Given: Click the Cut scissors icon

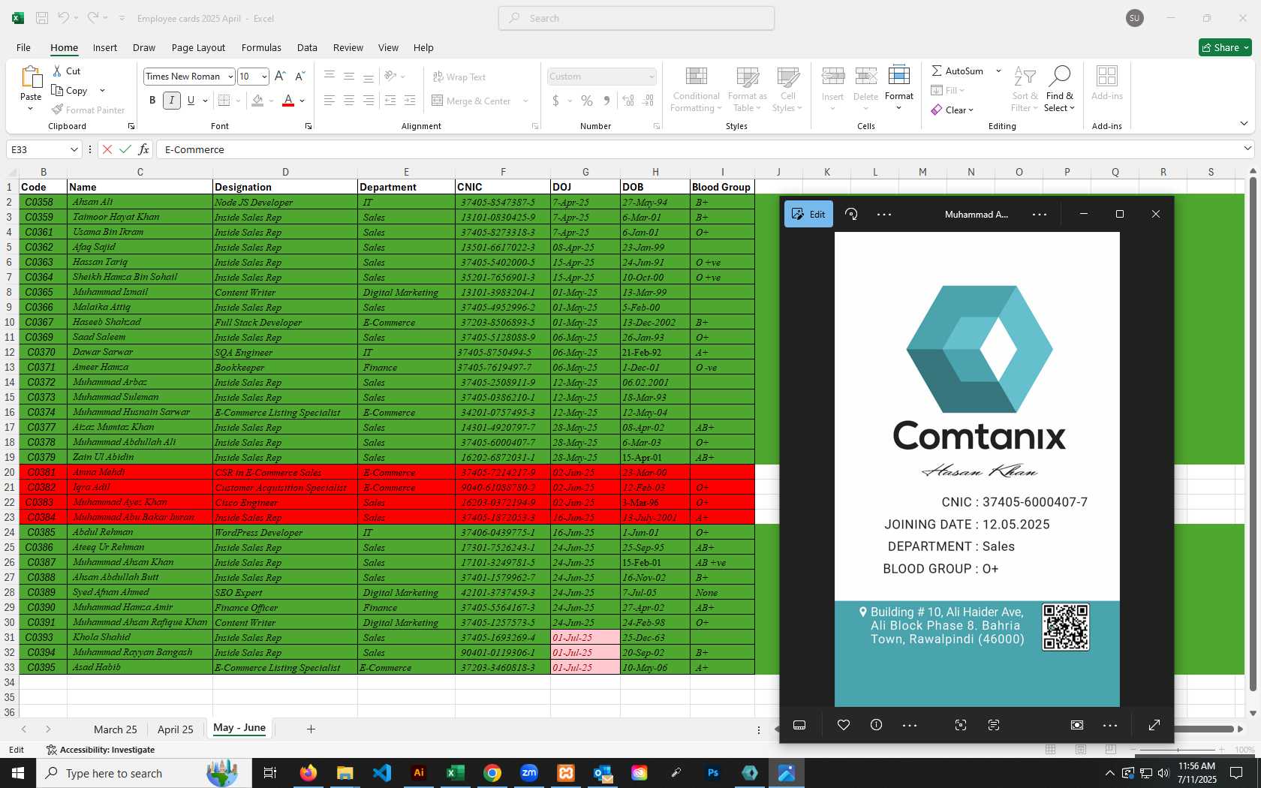Looking at the screenshot, I should coord(57,71).
